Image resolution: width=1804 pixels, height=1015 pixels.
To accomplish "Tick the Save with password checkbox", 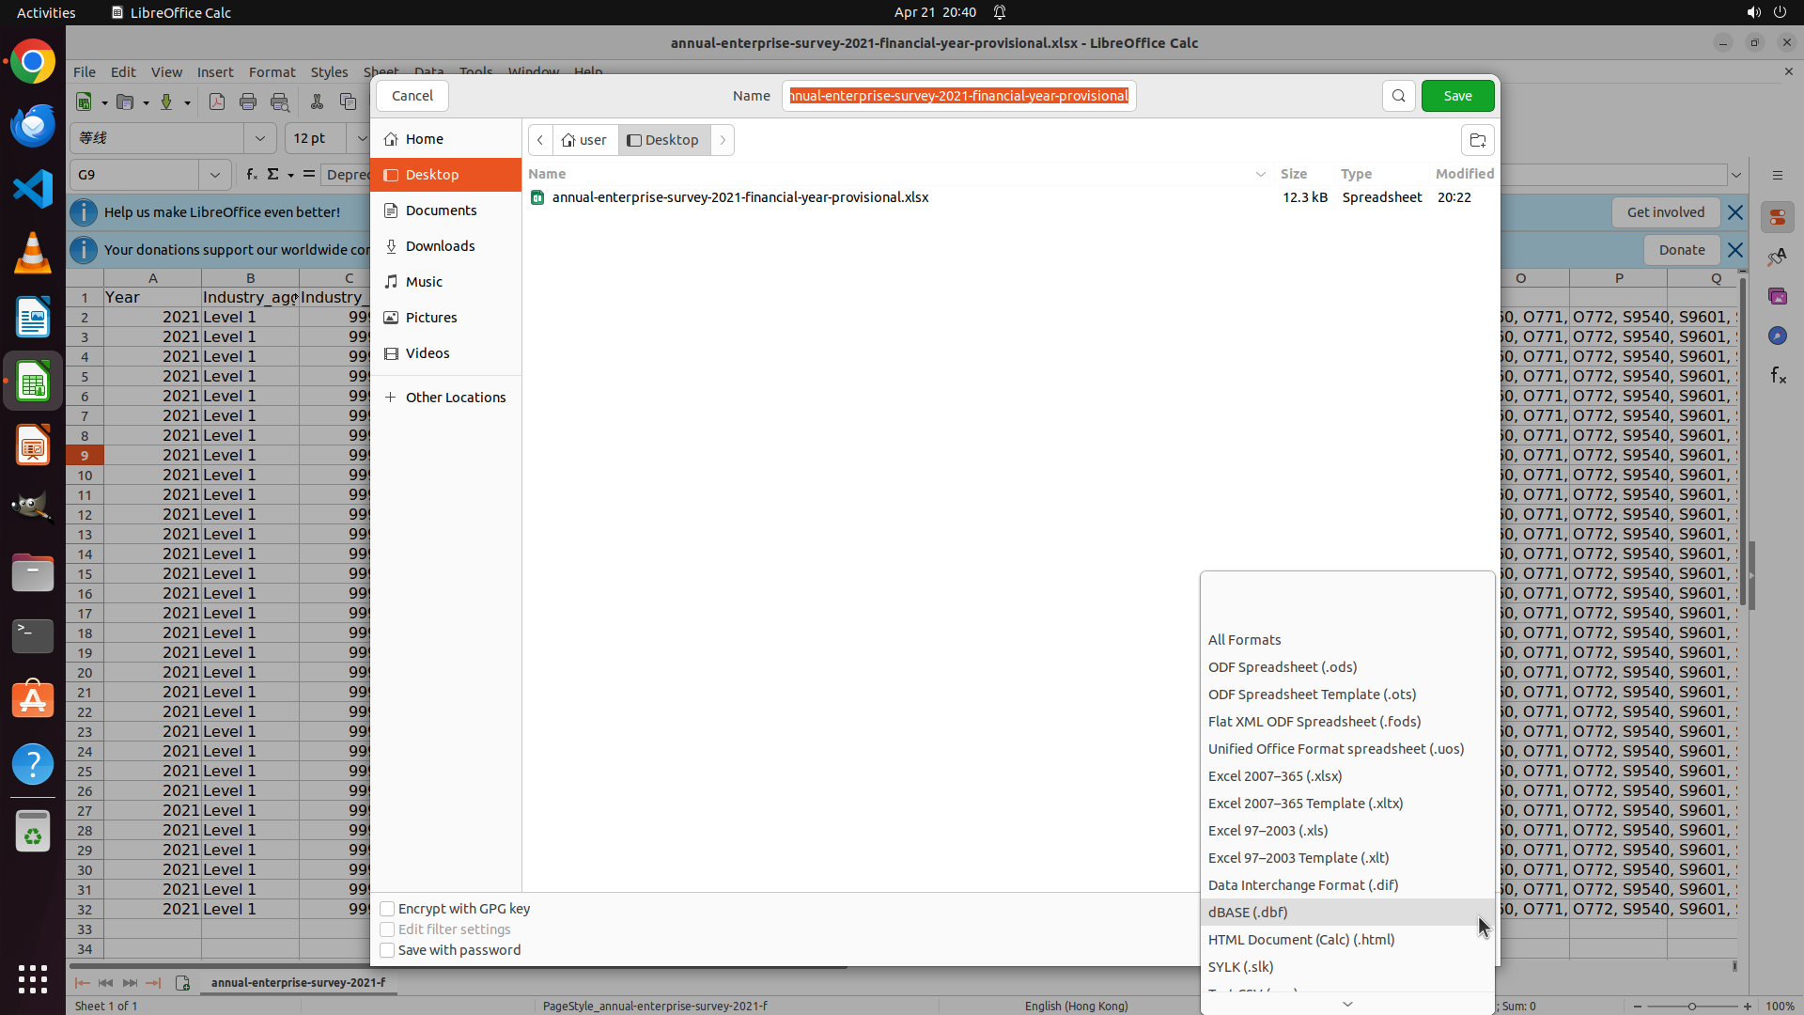I will pos(387,950).
